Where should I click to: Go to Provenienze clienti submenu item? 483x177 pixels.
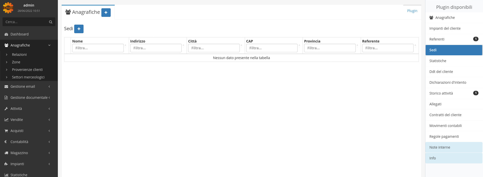coord(27,70)
